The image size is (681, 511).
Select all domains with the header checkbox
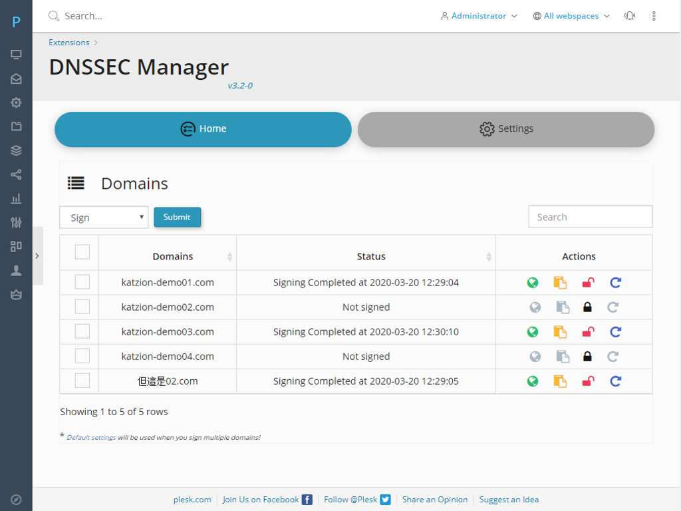(82, 252)
